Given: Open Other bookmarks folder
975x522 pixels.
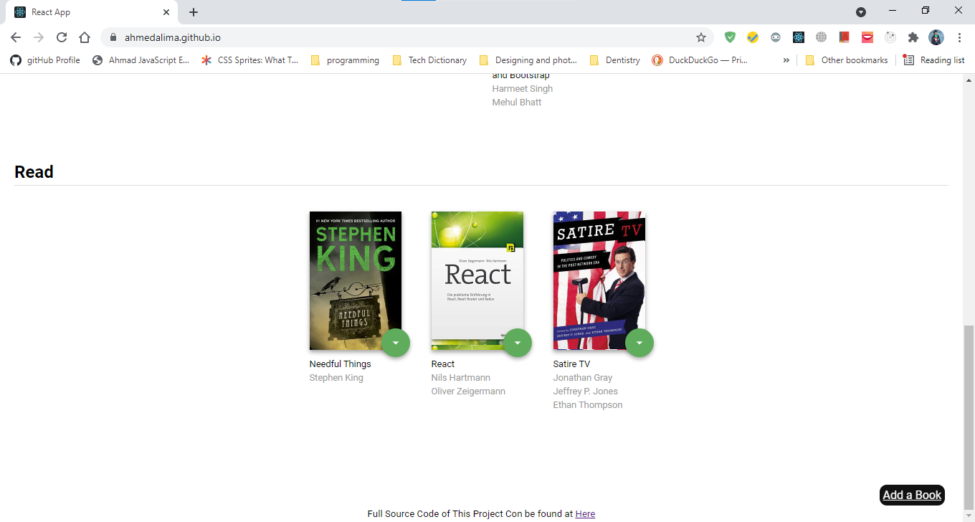Looking at the screenshot, I should click(x=847, y=60).
